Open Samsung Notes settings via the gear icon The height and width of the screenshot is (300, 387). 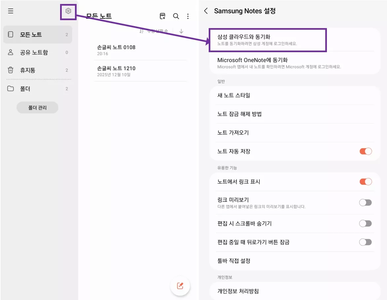(68, 11)
